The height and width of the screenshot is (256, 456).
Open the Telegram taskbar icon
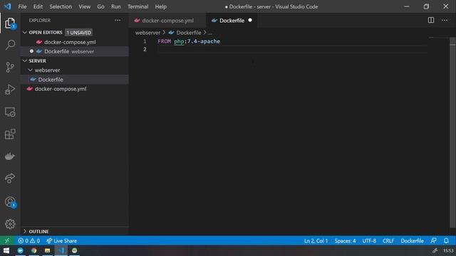[21, 250]
